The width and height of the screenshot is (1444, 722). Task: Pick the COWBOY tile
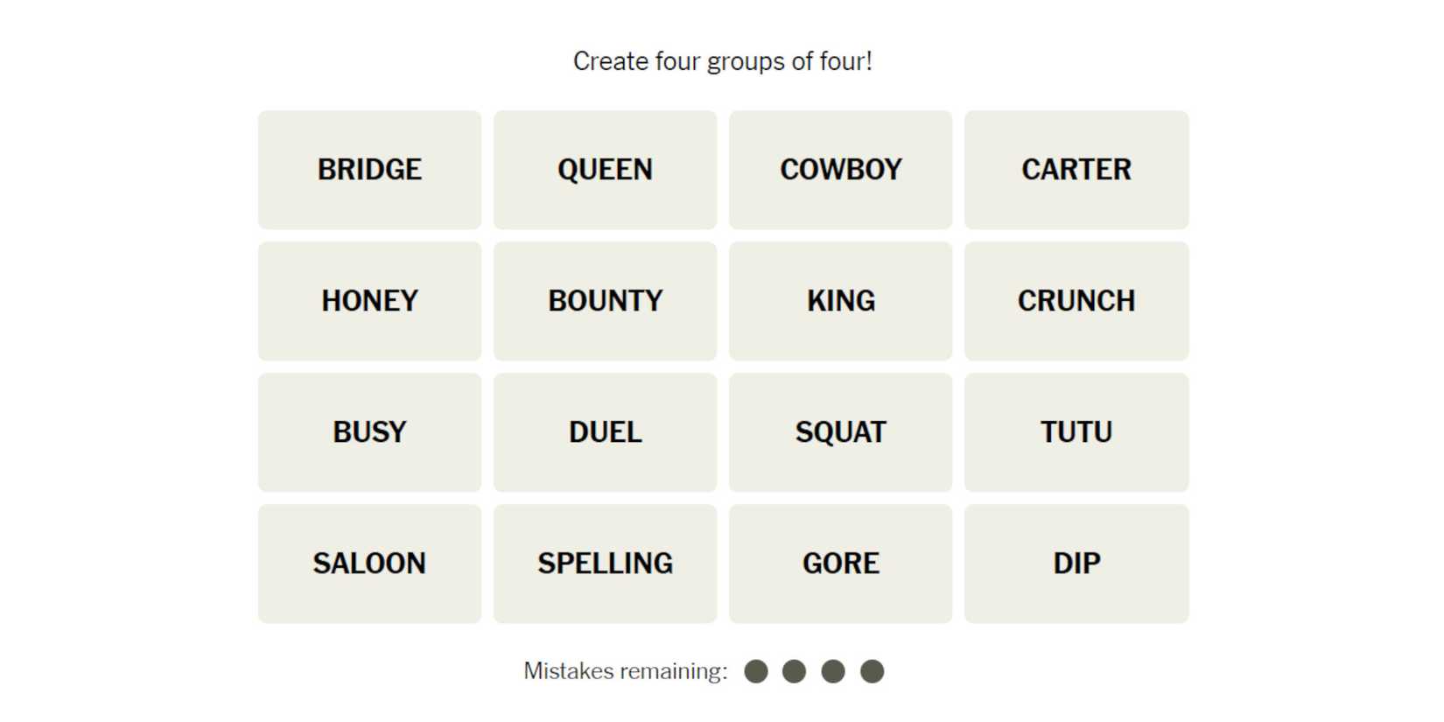coord(840,170)
